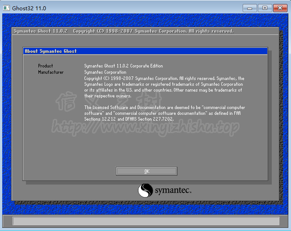This screenshot has height=231, width=291.
Task: Maximize the Ghost32 11.0 window
Action: click(x=265, y=8)
